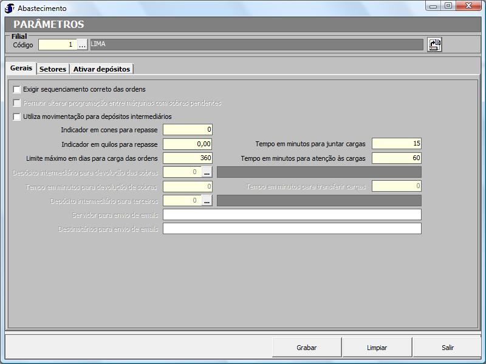Screen dimensions: 486x364
Task: Open the Ativar depósitos tab
Action: coord(101,69)
